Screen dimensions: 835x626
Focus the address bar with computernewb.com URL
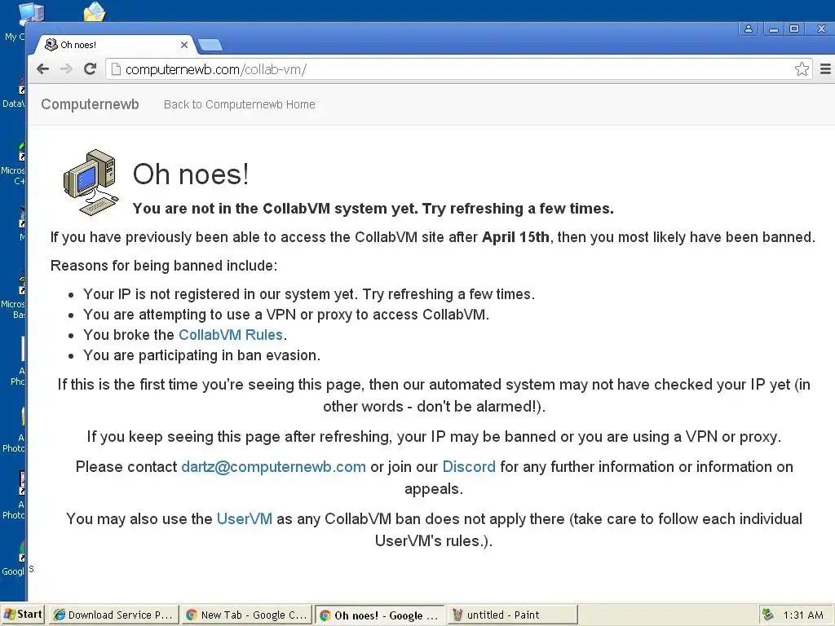(x=458, y=69)
